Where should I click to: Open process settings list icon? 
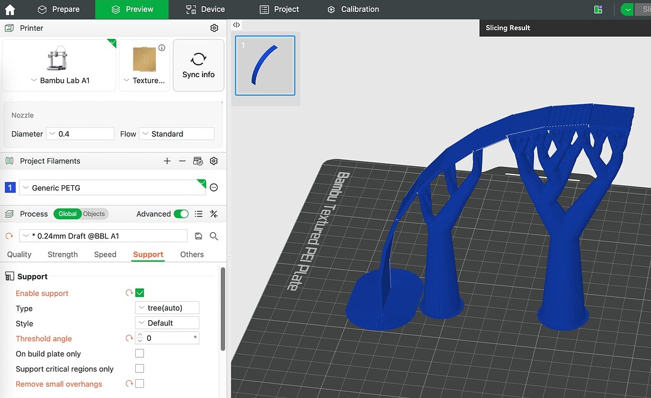[x=199, y=214]
